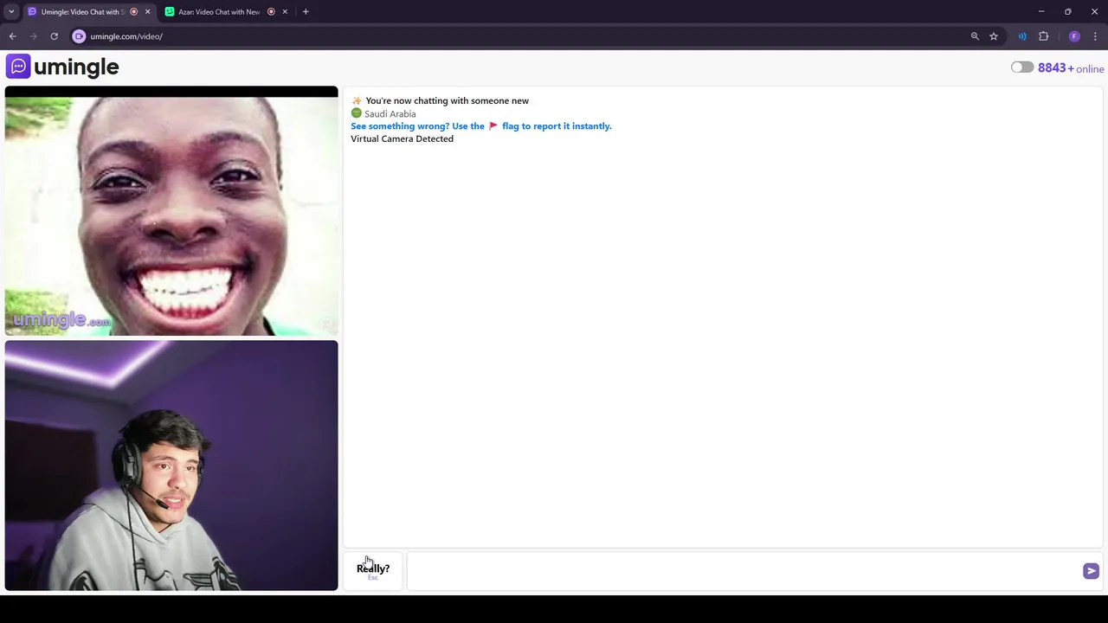The height and width of the screenshot is (623, 1108).
Task: Click the camera site-info icon in address bar
Action: click(79, 36)
